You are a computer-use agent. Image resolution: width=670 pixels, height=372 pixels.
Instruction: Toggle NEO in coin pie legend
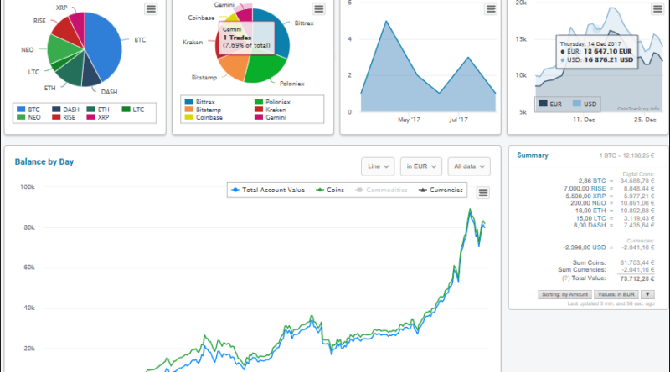click(x=28, y=117)
